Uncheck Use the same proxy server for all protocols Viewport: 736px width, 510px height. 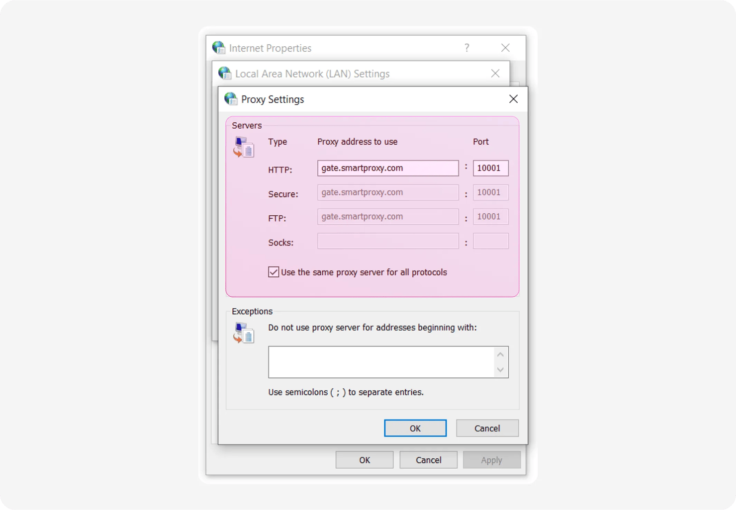(x=274, y=272)
